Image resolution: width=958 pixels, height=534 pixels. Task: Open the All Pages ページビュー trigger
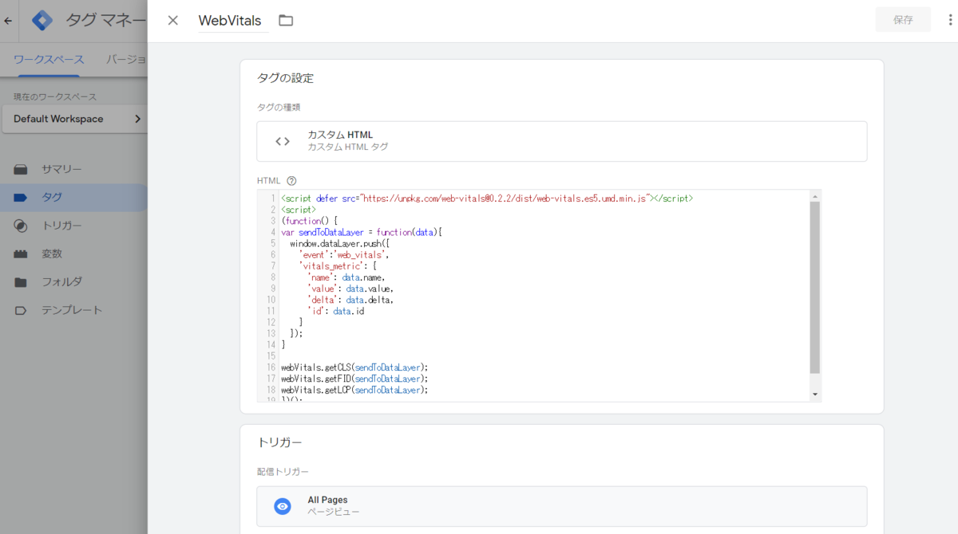562,506
